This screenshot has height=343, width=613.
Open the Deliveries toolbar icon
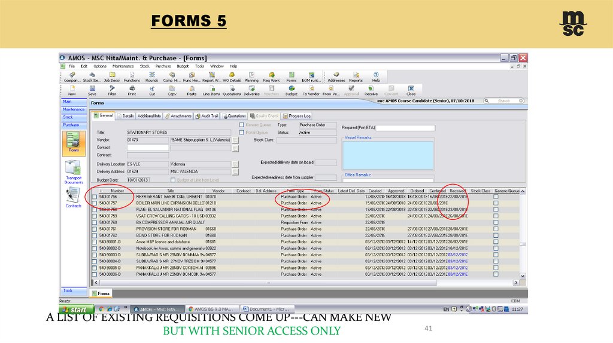click(251, 90)
